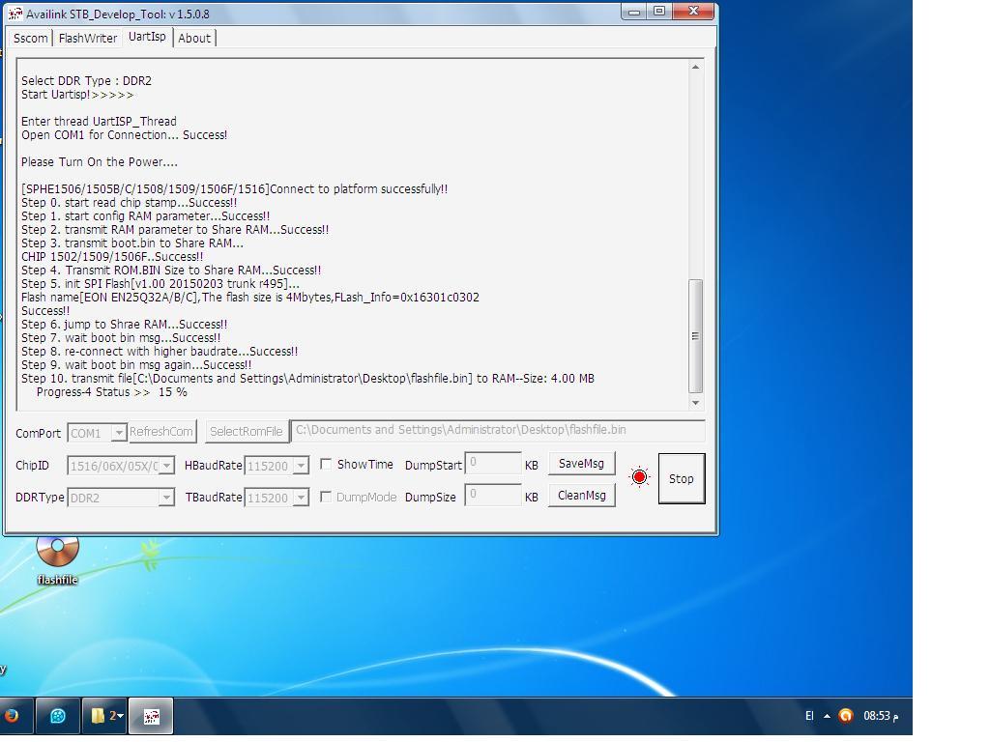Click the SaveMsg button

coord(581,464)
